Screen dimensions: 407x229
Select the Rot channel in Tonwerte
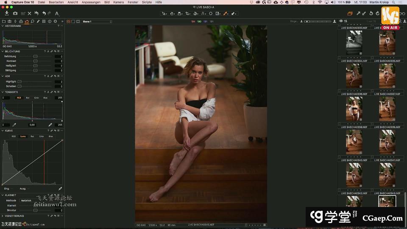click(28, 98)
